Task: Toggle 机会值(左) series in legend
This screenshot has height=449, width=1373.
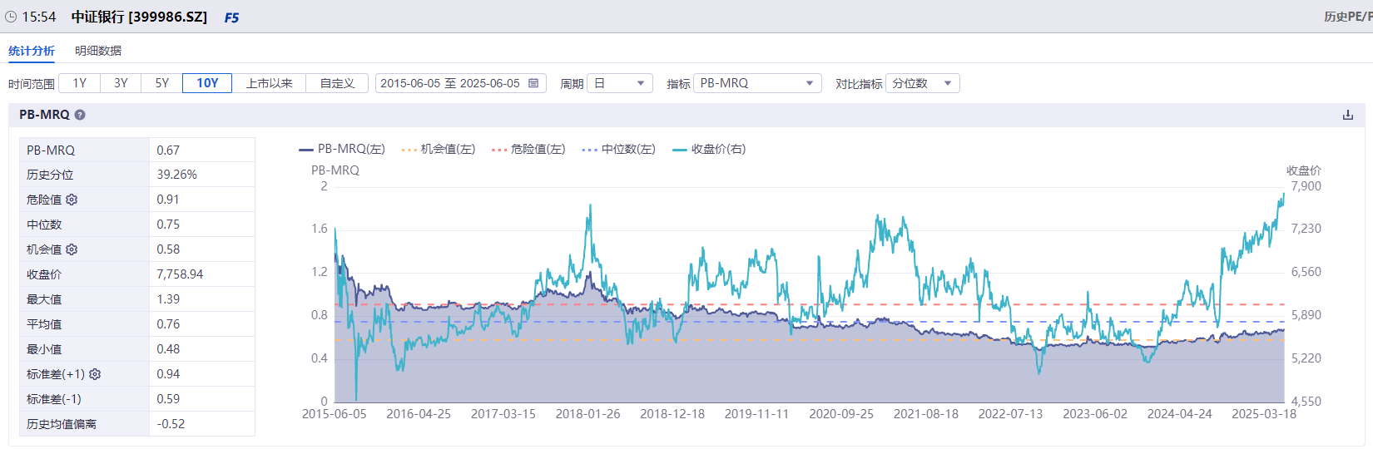Action: [438, 149]
